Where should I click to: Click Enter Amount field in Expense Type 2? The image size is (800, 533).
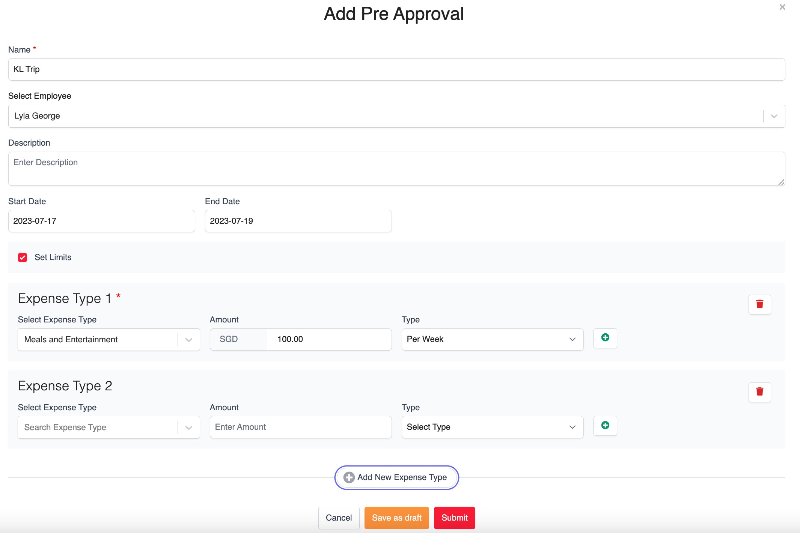pos(300,427)
